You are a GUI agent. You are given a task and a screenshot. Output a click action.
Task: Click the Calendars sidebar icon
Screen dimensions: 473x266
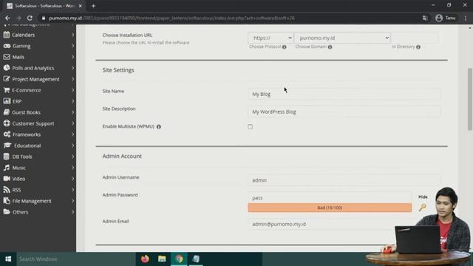click(x=7, y=35)
